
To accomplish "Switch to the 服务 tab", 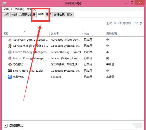I will pos(70,15).
